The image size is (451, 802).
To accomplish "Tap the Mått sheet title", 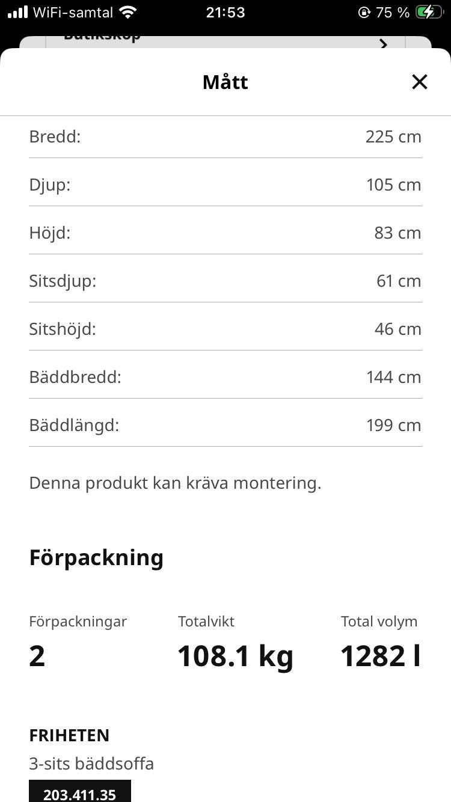I will point(226,82).
